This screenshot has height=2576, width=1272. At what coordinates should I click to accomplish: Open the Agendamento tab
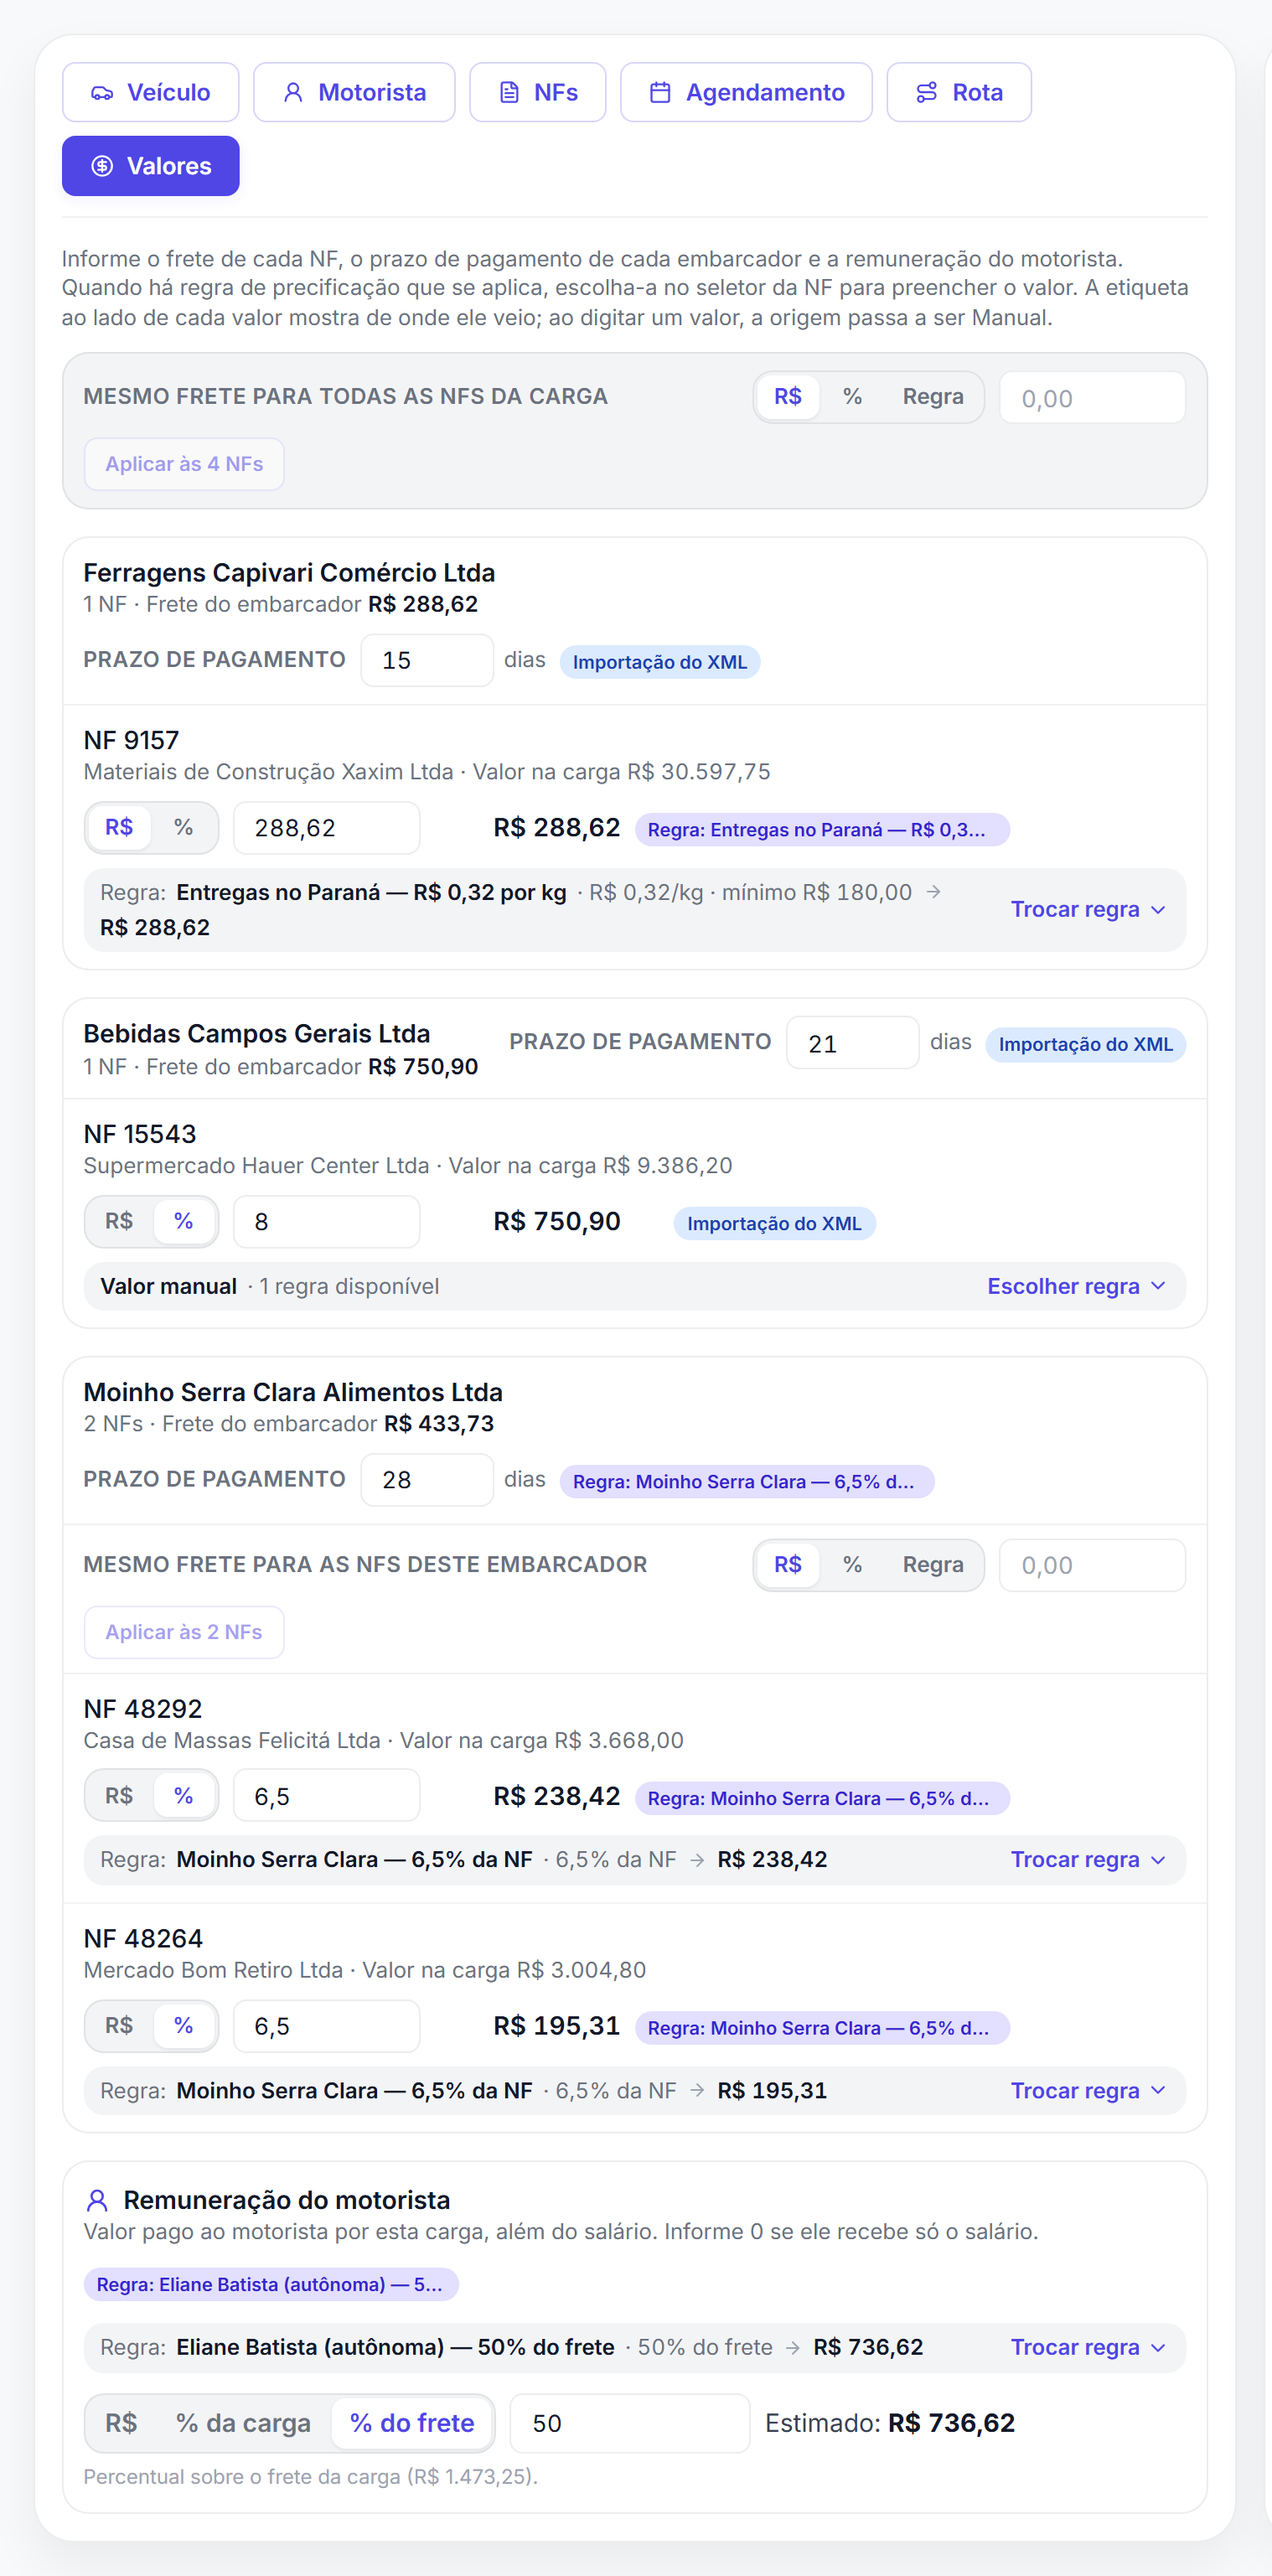[x=746, y=92]
